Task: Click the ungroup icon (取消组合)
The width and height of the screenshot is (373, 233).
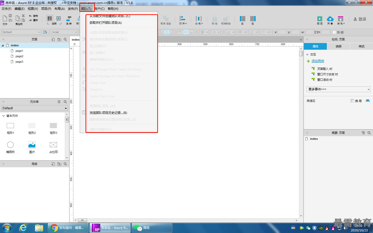Action: (x=166, y=18)
